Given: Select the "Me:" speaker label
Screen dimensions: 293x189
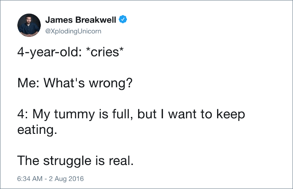Looking at the screenshot, I should [x=28, y=83].
